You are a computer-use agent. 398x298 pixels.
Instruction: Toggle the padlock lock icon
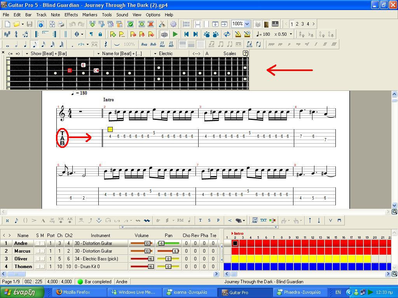100,34
